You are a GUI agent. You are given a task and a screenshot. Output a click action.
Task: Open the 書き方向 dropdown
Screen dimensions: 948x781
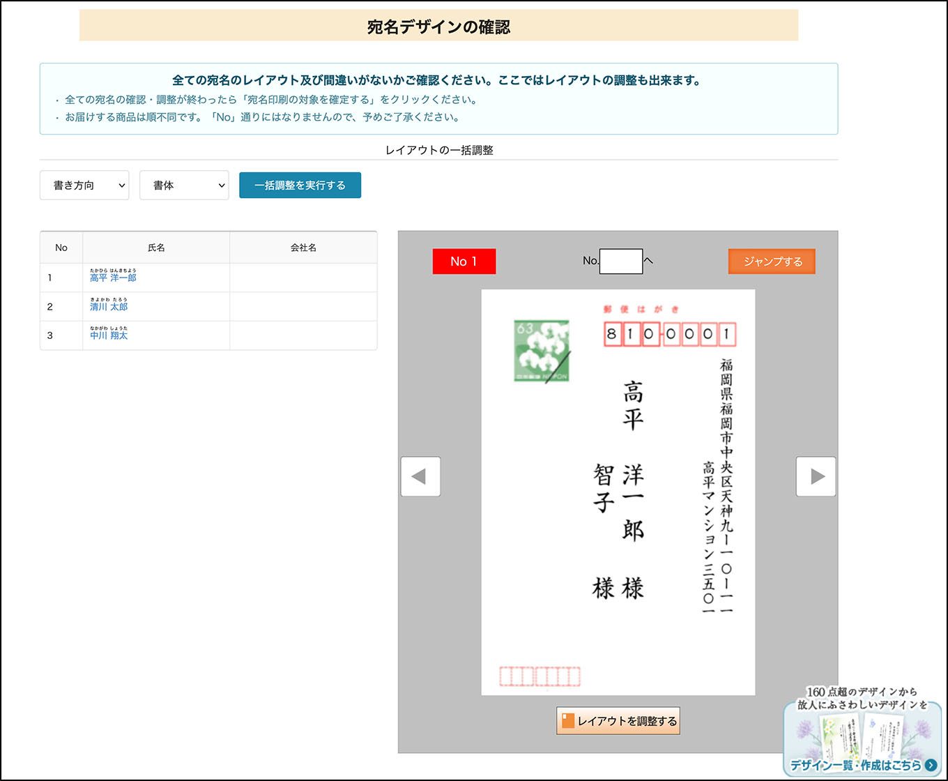(84, 185)
